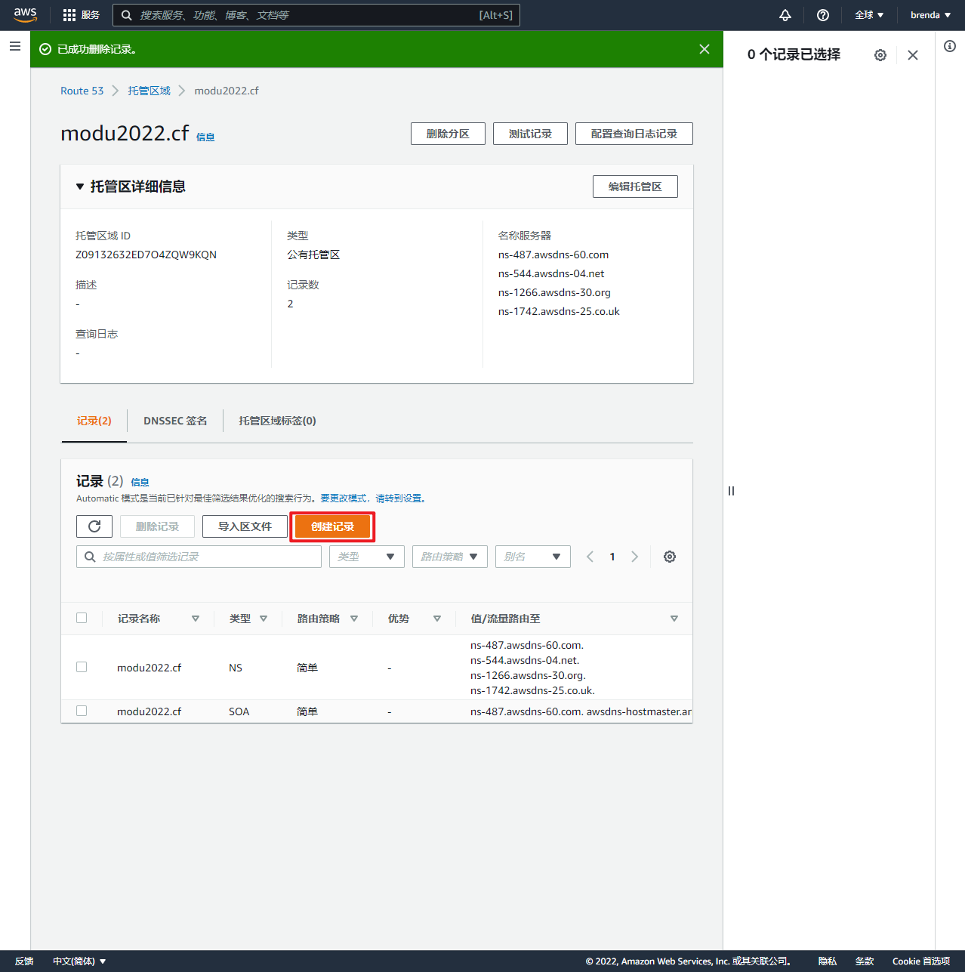Check the SOA record checkbox
Screen dimensions: 965x972
click(x=82, y=711)
